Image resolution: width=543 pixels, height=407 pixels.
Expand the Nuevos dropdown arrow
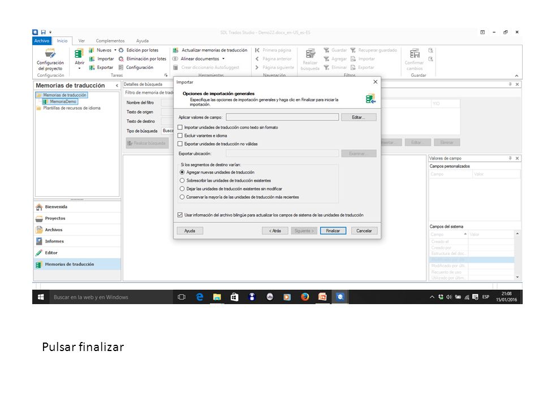point(115,50)
